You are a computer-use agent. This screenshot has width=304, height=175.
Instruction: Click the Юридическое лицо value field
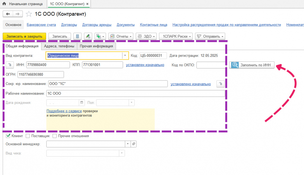[84, 55]
